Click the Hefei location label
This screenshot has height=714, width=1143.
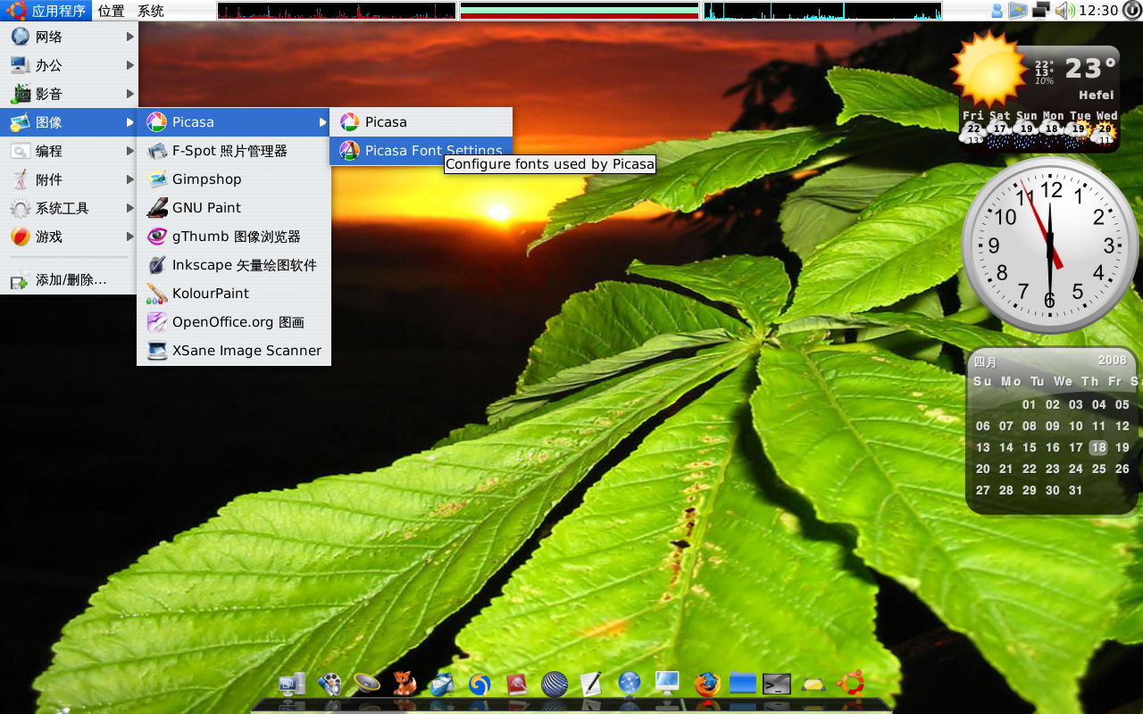[1097, 95]
